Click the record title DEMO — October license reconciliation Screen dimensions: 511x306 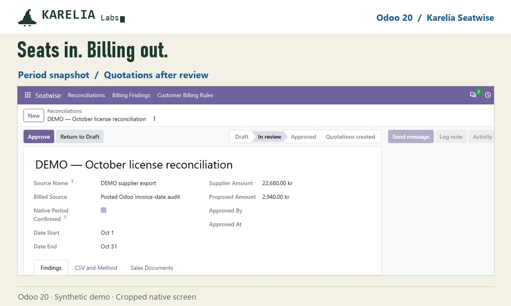[134, 164]
